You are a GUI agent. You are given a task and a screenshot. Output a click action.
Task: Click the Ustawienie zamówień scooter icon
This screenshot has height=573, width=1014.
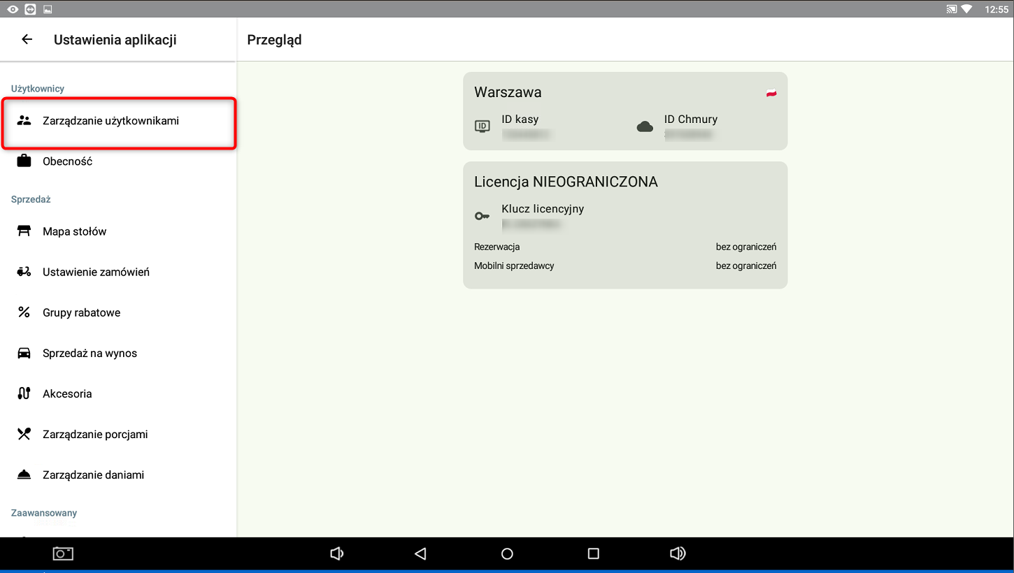coord(24,272)
